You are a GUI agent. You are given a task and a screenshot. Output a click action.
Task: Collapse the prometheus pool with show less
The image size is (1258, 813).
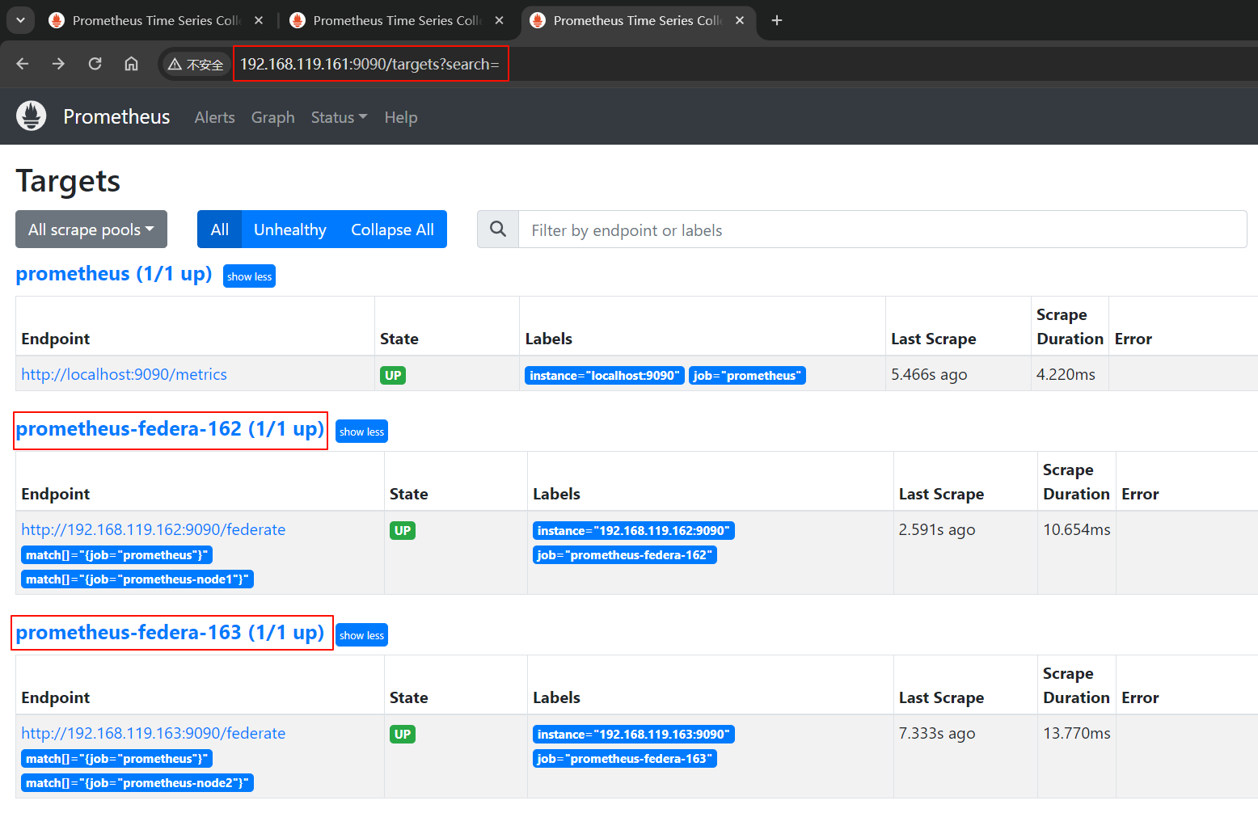click(249, 276)
